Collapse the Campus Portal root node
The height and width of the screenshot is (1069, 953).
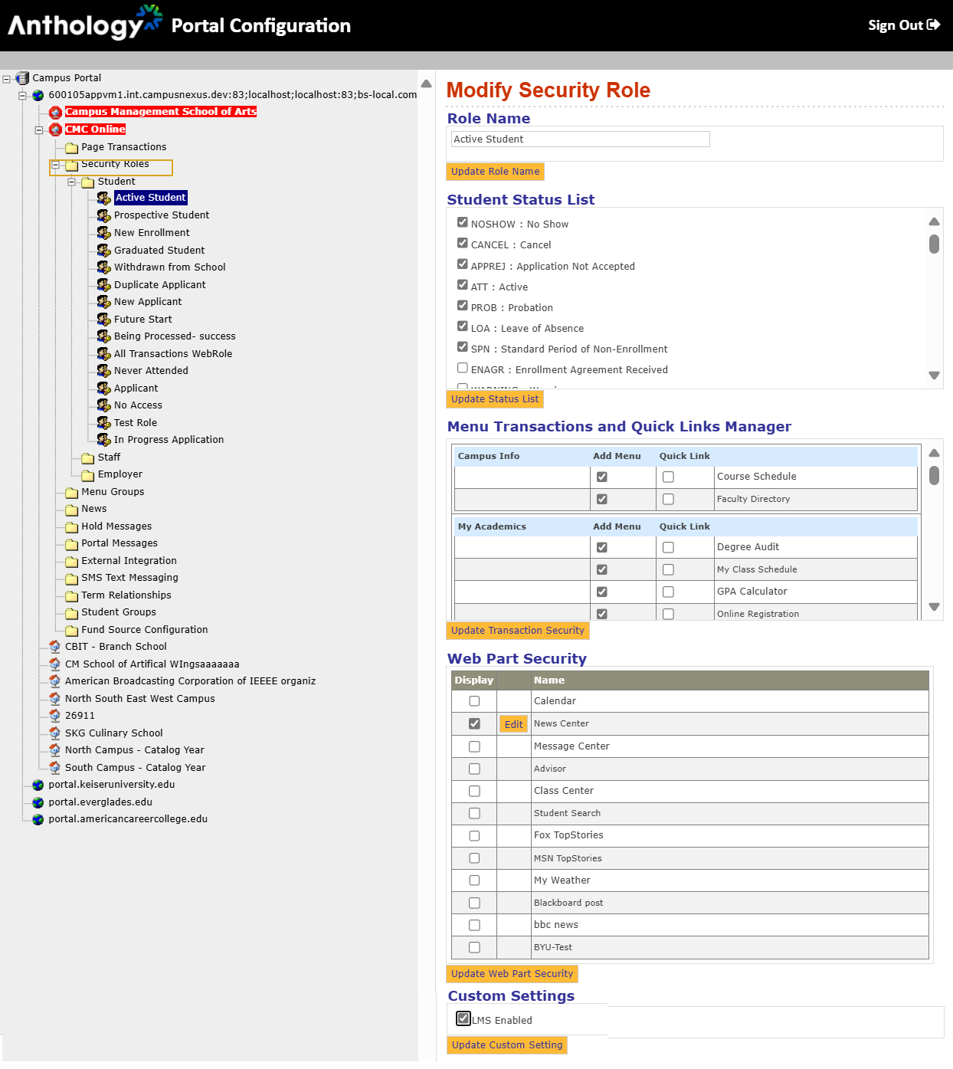coord(6,78)
